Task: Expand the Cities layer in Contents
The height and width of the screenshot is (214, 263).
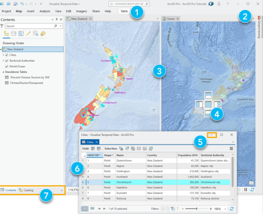Action: pyautogui.click(x=3, y=55)
